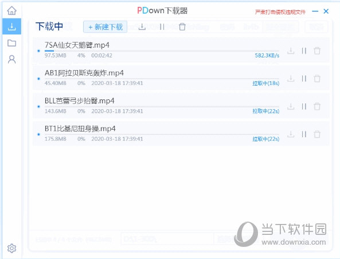Delete all tasks via toolbar trash
Screen dimensions: 340x259
tap(182, 26)
